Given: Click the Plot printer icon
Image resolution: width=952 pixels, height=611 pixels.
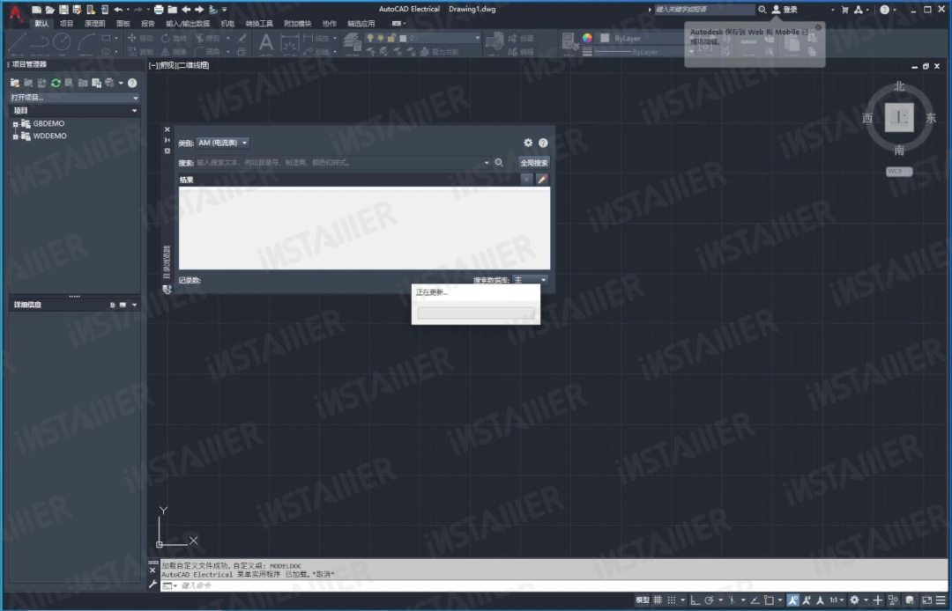Looking at the screenshot, I should (159, 10).
